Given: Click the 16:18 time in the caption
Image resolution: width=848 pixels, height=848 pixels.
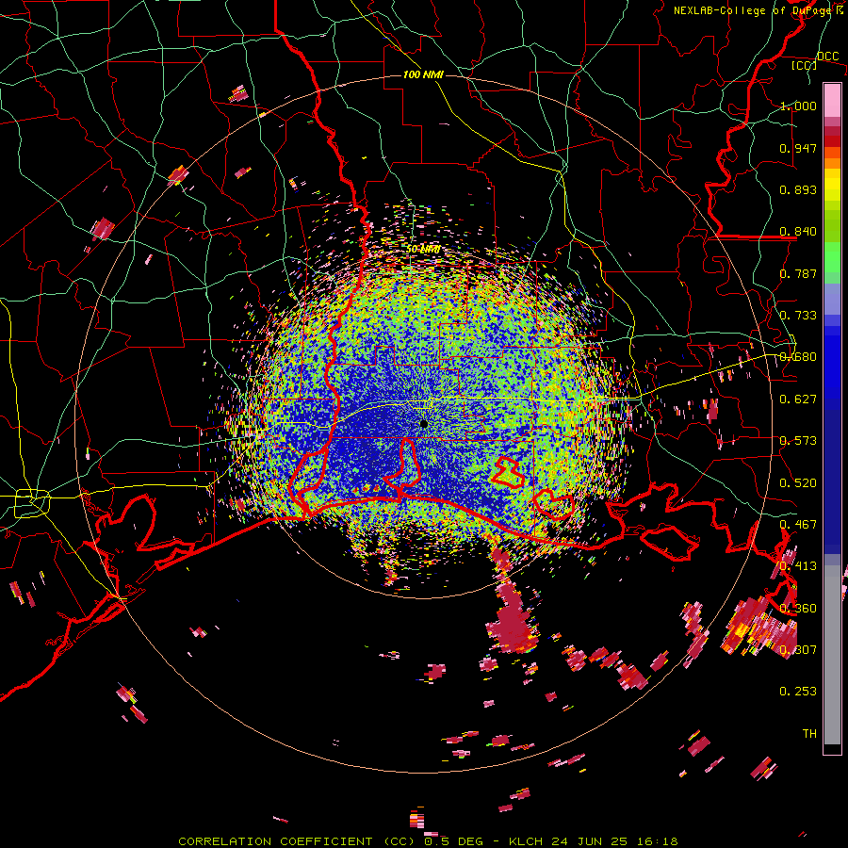Looking at the screenshot, I should tap(657, 841).
